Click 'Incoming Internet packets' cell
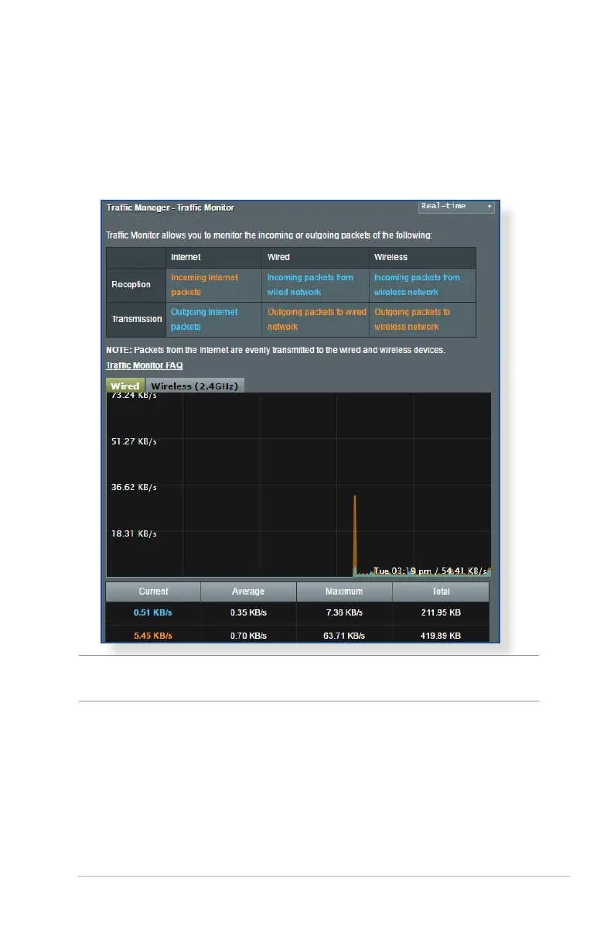The image size is (614, 926). [x=214, y=285]
